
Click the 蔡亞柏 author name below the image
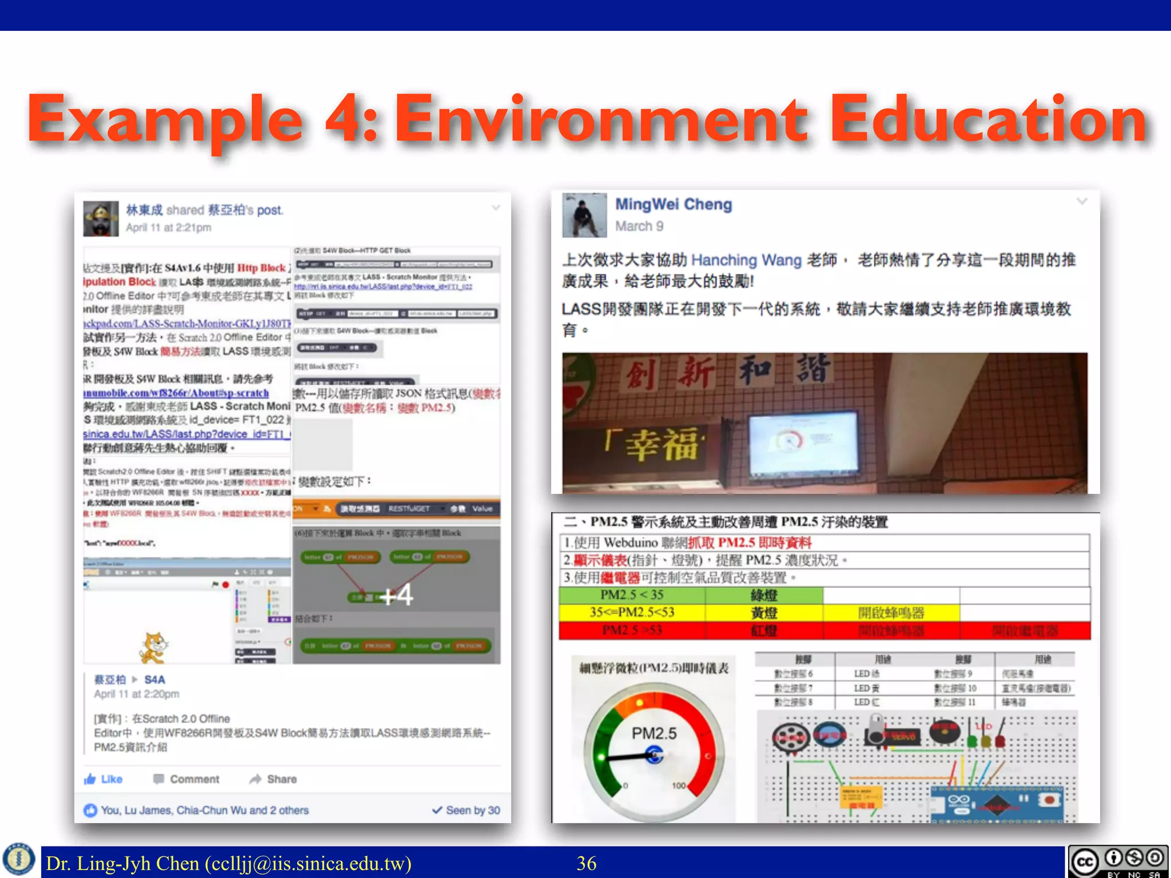point(110,680)
